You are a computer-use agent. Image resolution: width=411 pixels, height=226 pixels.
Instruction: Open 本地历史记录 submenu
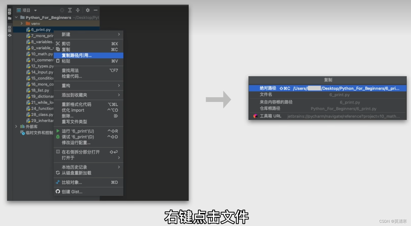pyautogui.click(x=89, y=167)
